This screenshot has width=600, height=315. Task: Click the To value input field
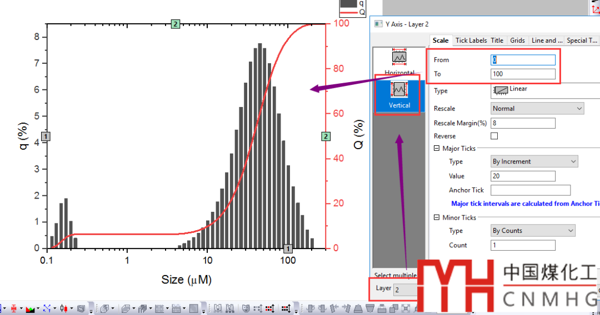click(x=523, y=74)
